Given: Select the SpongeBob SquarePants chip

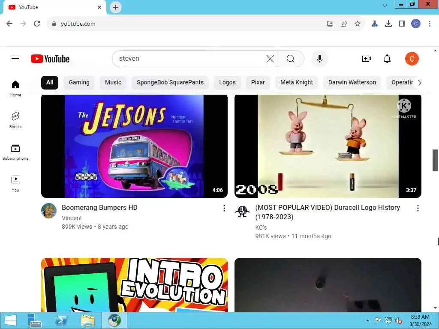Looking at the screenshot, I should (x=170, y=83).
